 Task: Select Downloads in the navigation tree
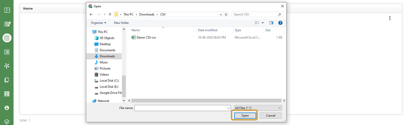(x=107, y=56)
